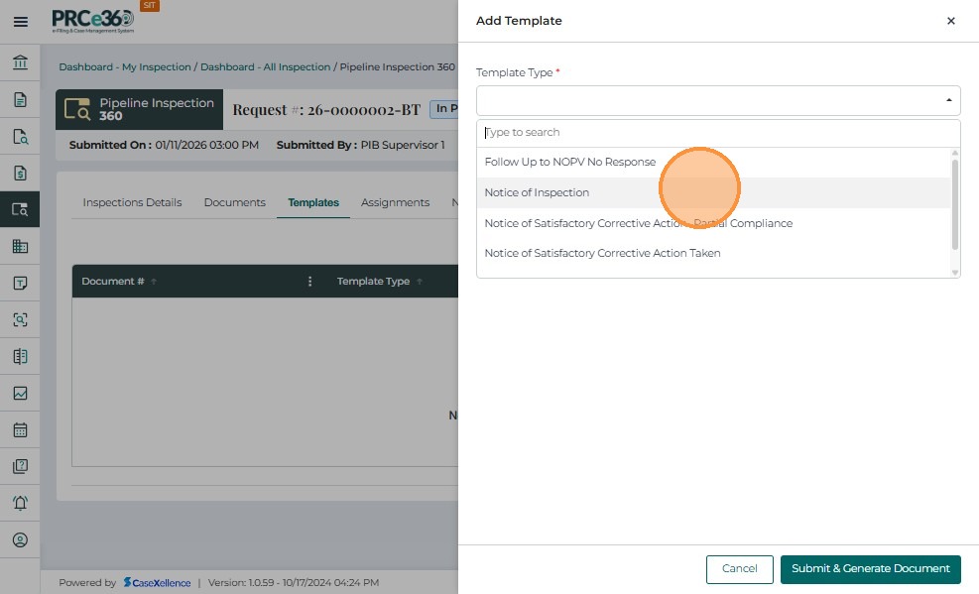Open the calendar sidebar icon
Viewport: 979px width, 594px height.
(20, 430)
